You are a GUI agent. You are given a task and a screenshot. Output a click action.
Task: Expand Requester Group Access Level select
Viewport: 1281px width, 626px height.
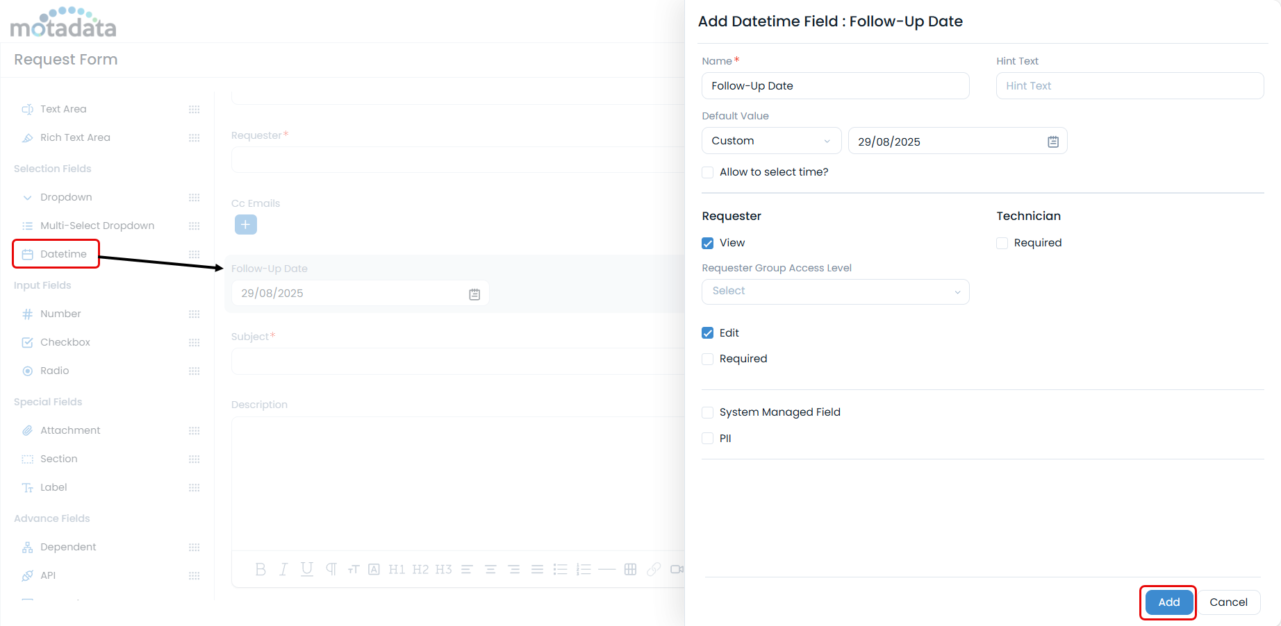pyautogui.click(x=835, y=291)
